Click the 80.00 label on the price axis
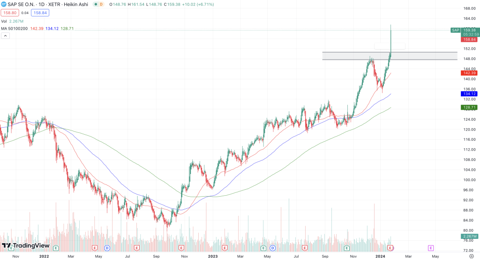Image resolution: width=480 pixels, height=260 pixels. (469, 230)
